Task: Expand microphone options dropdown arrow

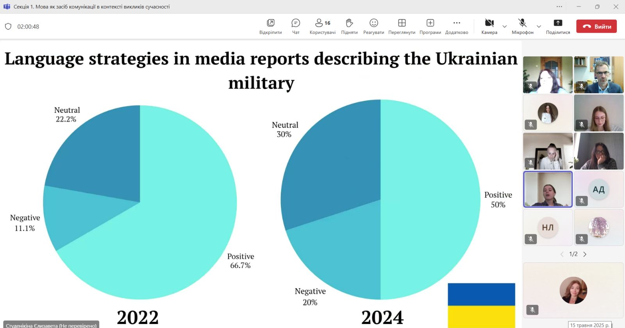Action: [539, 27]
